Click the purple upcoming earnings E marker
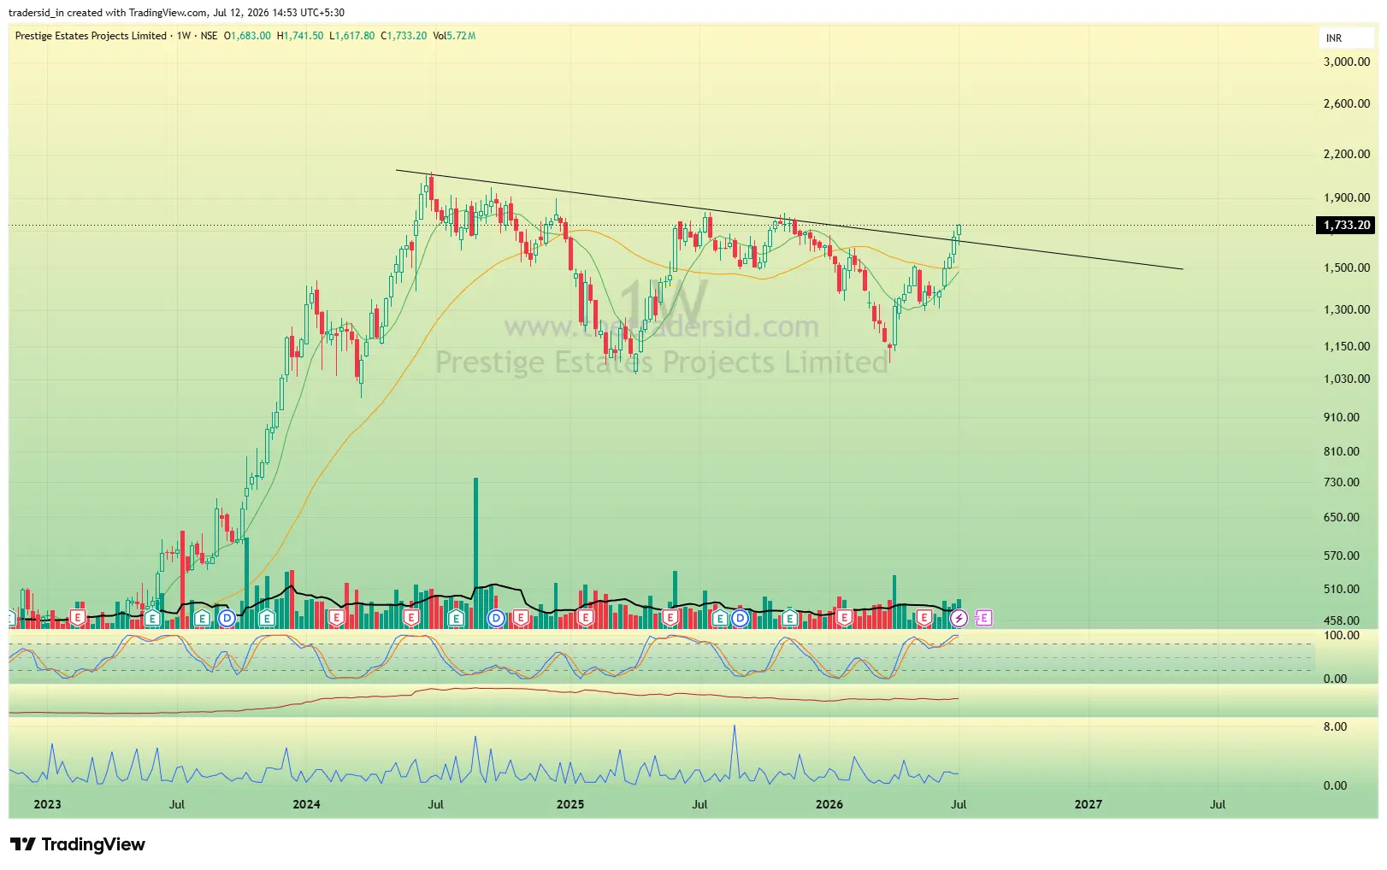This screenshot has height=870, width=1387. point(983,618)
